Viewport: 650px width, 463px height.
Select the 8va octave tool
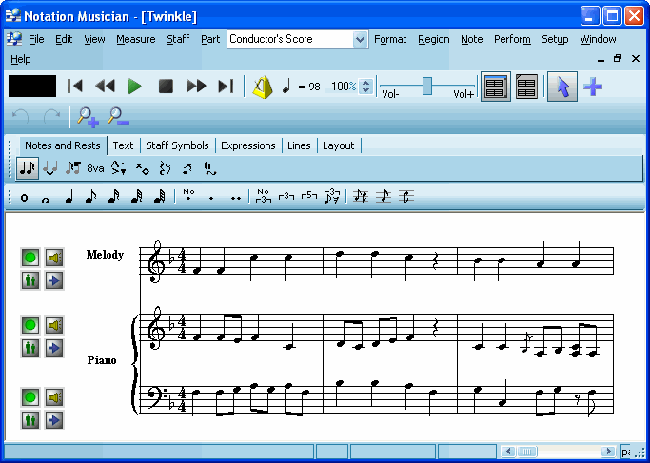coord(95,169)
